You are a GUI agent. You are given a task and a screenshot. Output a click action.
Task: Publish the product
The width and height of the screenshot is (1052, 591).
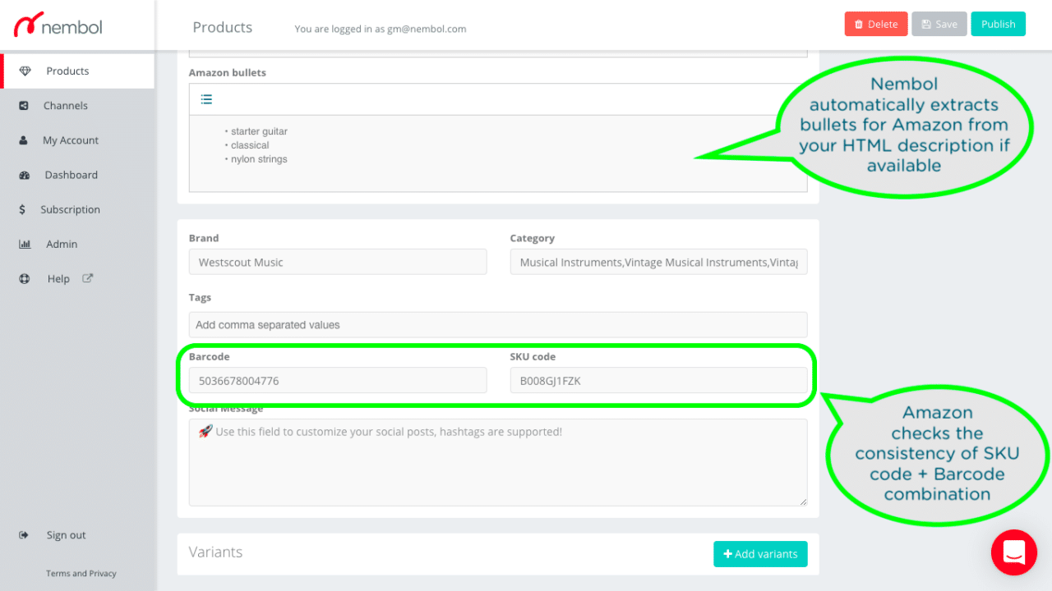[998, 24]
